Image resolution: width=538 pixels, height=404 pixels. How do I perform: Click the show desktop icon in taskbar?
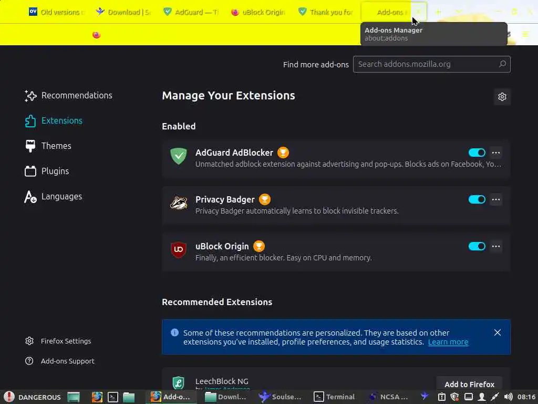point(74,397)
